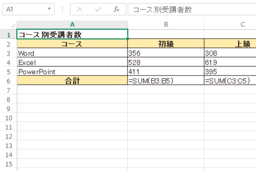Select the row 13 header
256x171 pixels.
pyautogui.click(x=9, y=145)
